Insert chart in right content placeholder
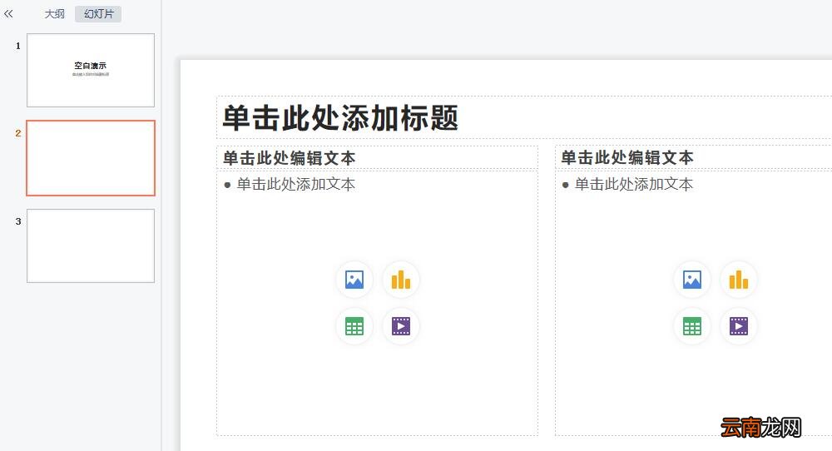The image size is (832, 451). tap(739, 280)
